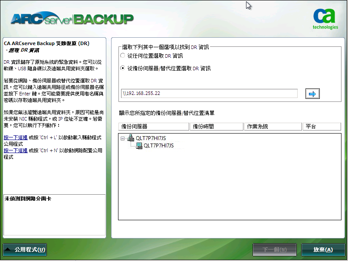Select child QLT7P7HI7JS machine tree row
This screenshot has height=261, width=348.
click(x=158, y=146)
